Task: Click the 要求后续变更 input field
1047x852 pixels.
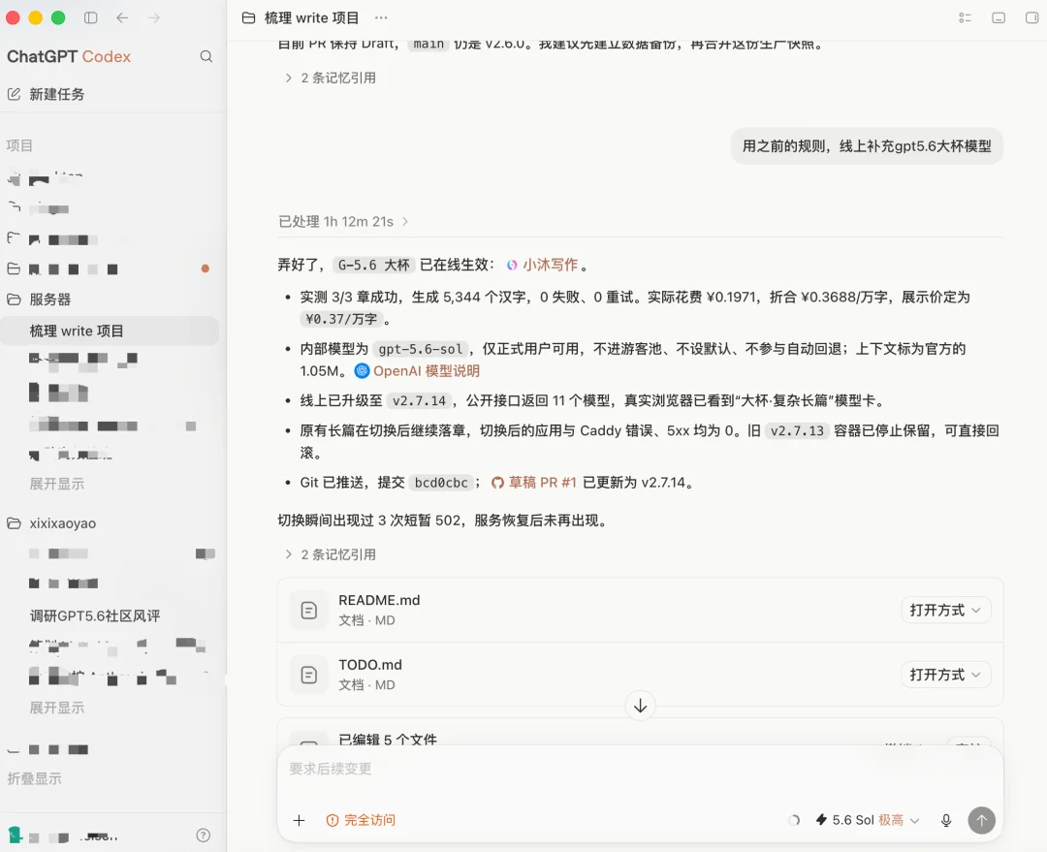Action: 640,770
